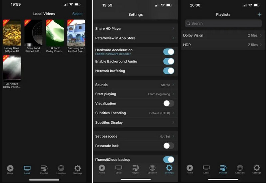The image size is (266, 183).
Task: Open Start playing chevron
Action: coord(173,94)
